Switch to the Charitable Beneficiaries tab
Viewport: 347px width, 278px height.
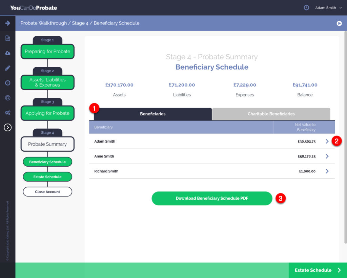pos(271,114)
